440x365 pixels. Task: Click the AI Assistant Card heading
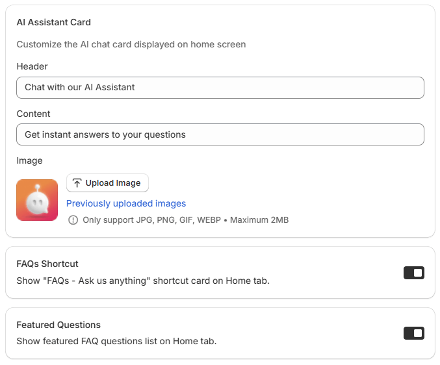(x=53, y=22)
